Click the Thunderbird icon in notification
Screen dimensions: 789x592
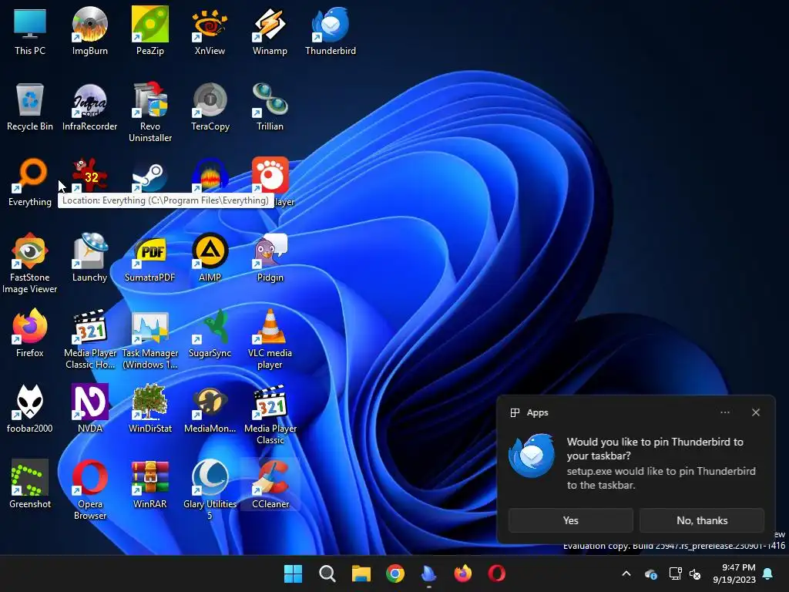click(x=532, y=456)
